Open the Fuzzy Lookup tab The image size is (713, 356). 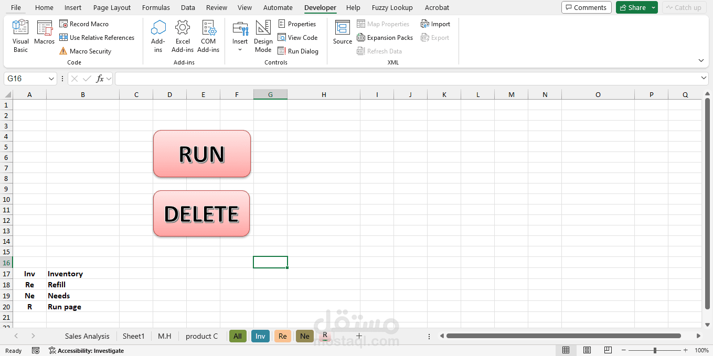click(x=392, y=7)
